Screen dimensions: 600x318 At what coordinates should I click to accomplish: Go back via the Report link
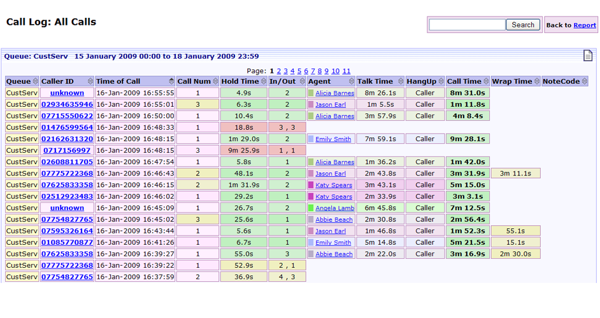point(585,25)
